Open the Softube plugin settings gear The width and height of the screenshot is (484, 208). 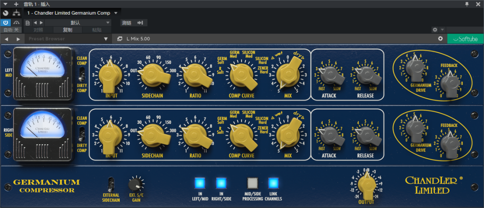[x=441, y=39]
